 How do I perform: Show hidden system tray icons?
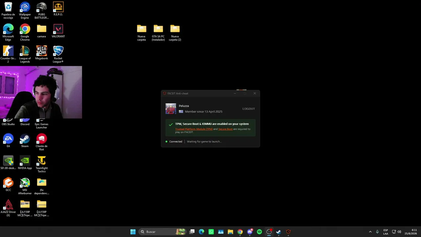(x=370, y=232)
